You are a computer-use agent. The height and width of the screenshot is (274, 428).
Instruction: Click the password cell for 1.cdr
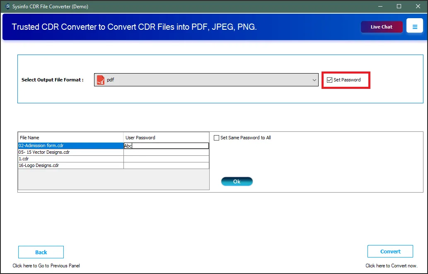click(166, 159)
